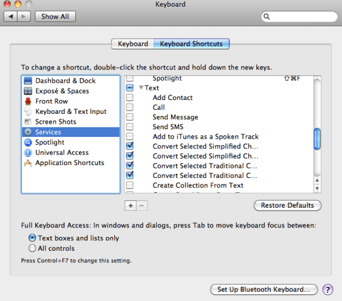Click the Services gear icon
The width and height of the screenshot is (342, 301).
[28, 132]
